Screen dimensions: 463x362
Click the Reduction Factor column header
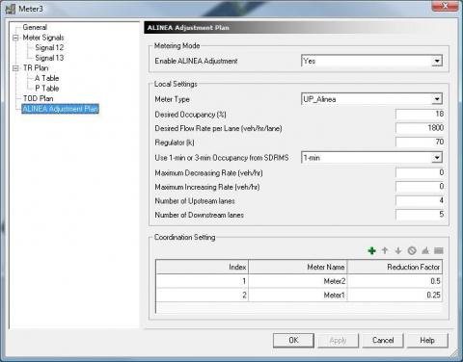point(395,267)
